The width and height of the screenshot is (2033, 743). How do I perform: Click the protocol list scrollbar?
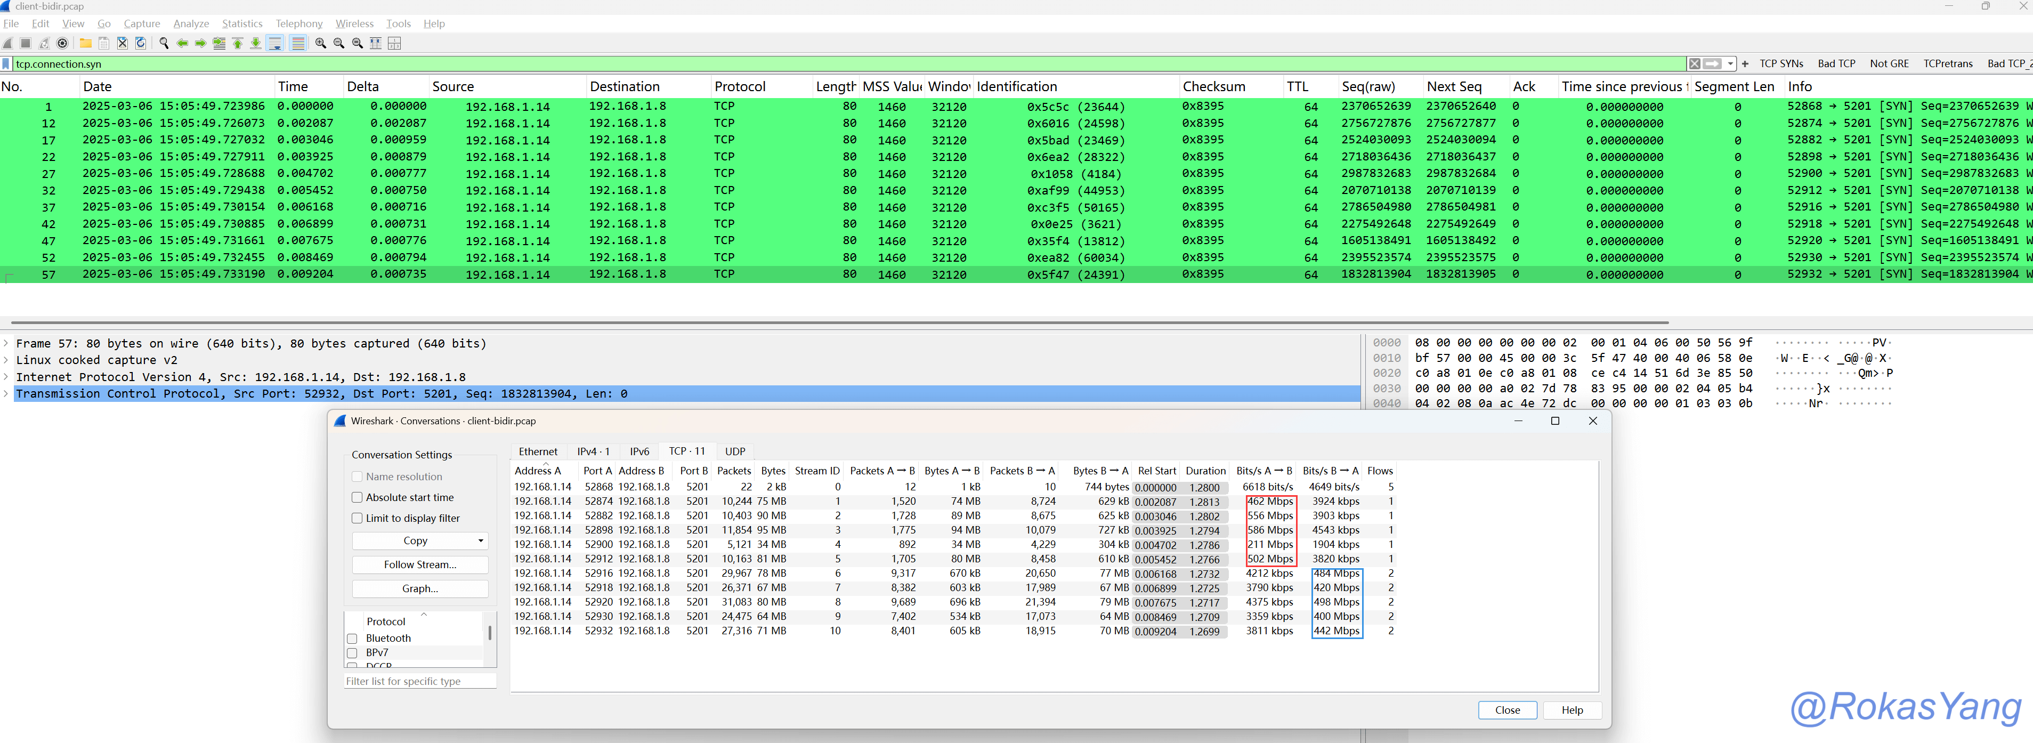(490, 633)
